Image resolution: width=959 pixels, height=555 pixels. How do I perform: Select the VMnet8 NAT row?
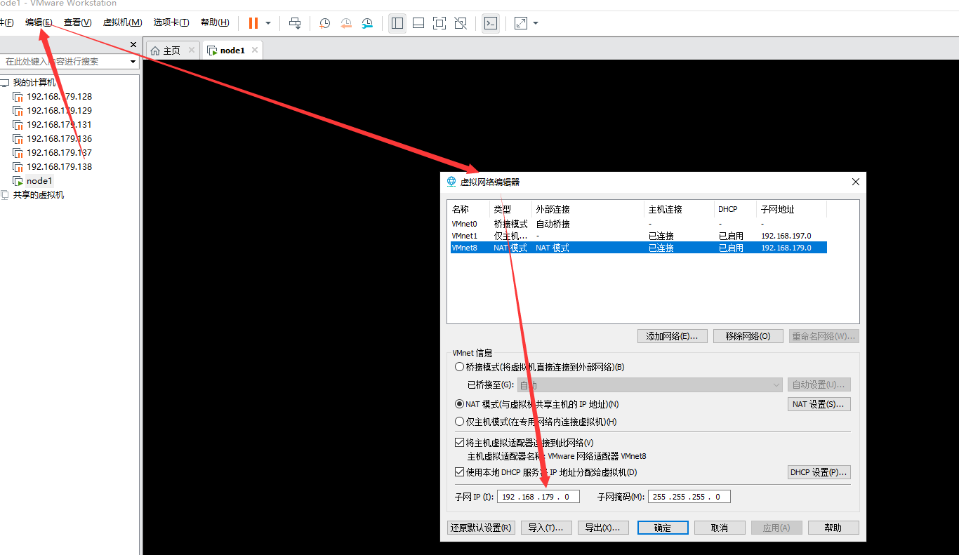pyautogui.click(x=638, y=248)
